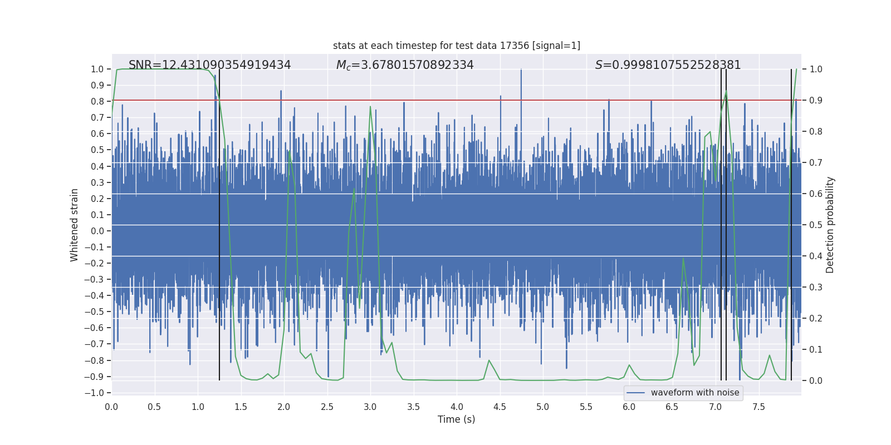Click tick 5.5 on the Time axis
891x445 pixels.
point(586,407)
